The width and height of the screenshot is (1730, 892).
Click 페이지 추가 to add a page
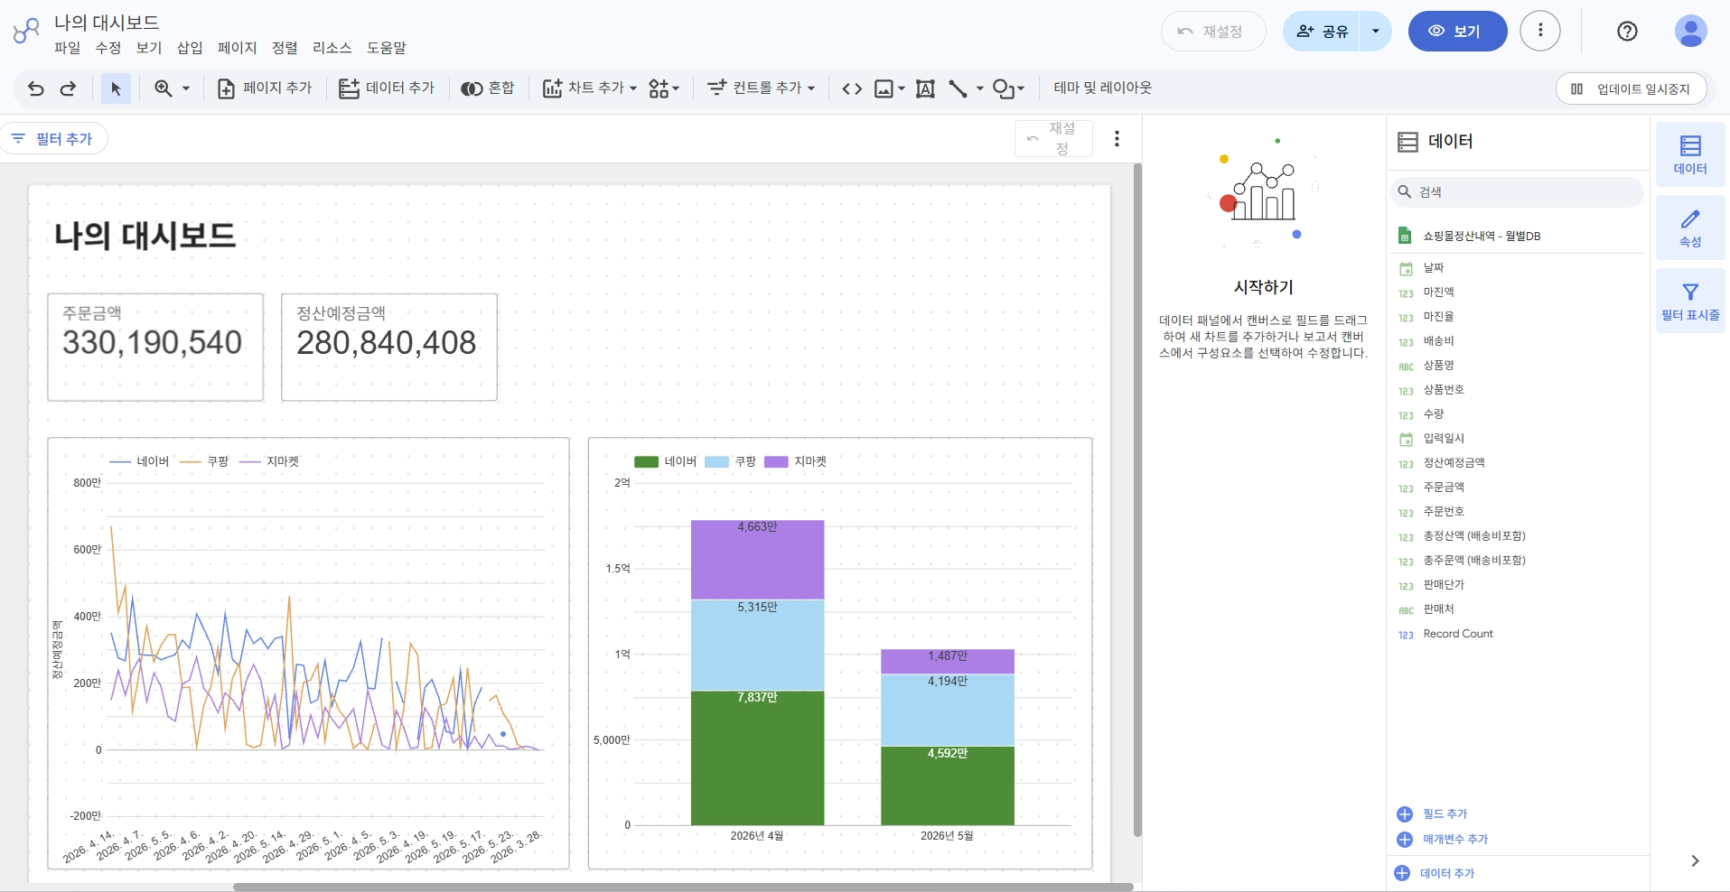coord(265,88)
